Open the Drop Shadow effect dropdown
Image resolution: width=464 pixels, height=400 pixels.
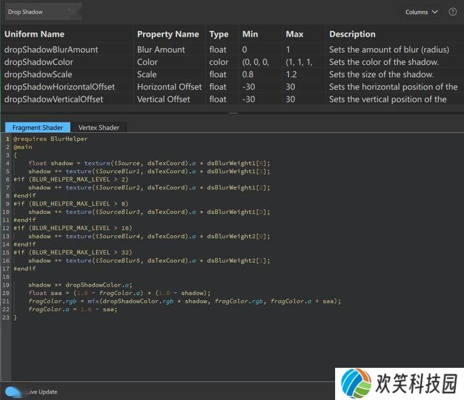(x=44, y=12)
